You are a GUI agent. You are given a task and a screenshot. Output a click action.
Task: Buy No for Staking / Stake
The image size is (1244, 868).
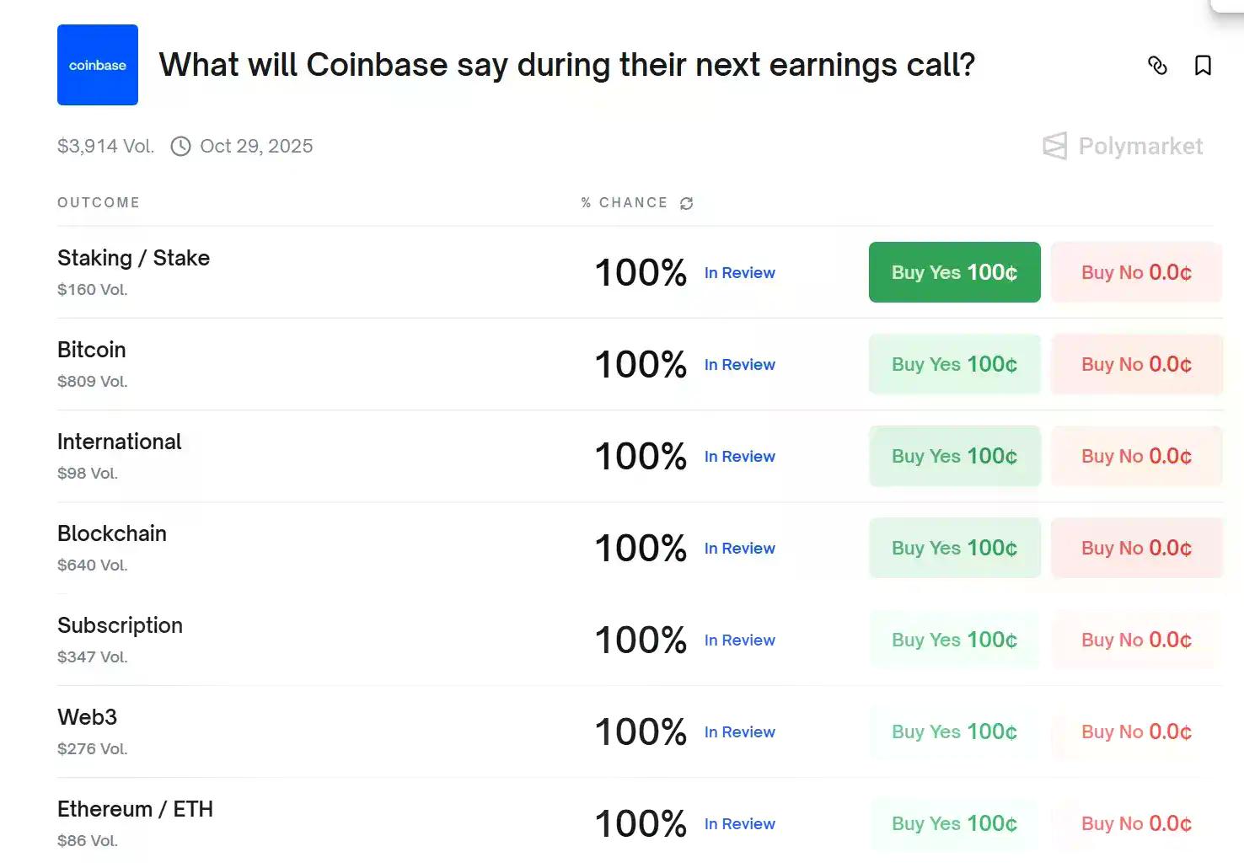click(1135, 272)
